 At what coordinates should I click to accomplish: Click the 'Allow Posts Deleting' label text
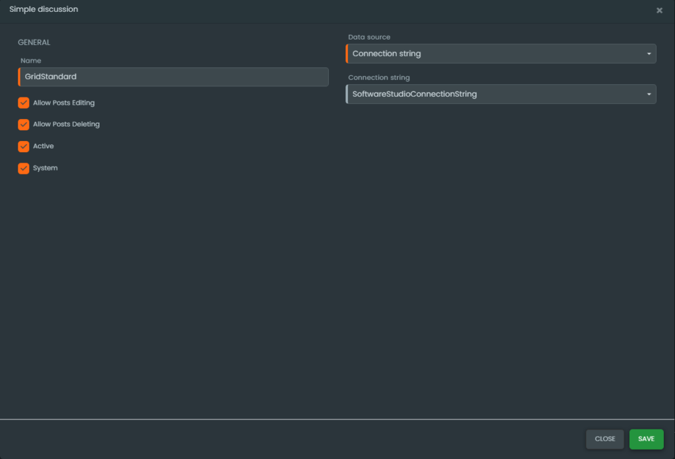tap(67, 124)
